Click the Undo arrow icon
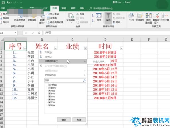The image size is (170, 128). point(8,3)
